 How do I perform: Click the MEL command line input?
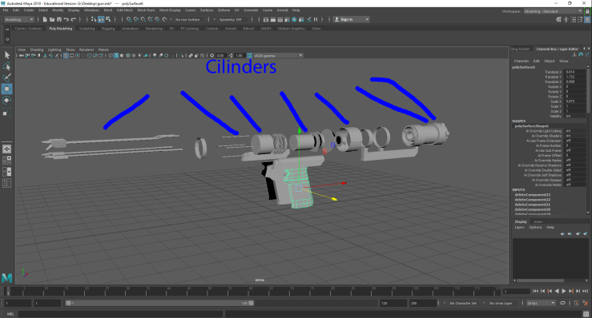coord(121,314)
